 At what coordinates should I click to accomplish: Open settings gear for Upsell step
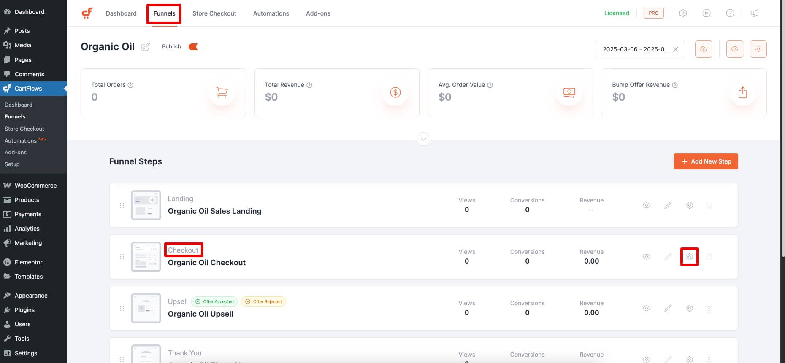[690, 308]
